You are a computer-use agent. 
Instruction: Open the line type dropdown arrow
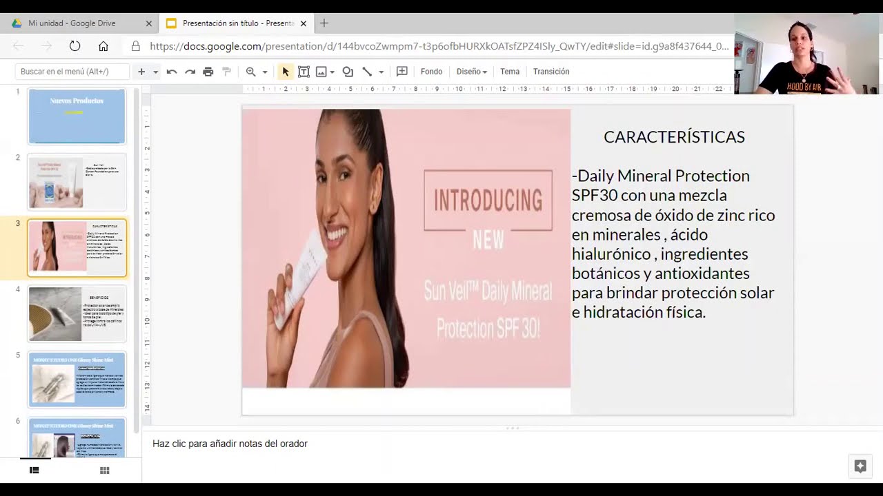click(381, 72)
